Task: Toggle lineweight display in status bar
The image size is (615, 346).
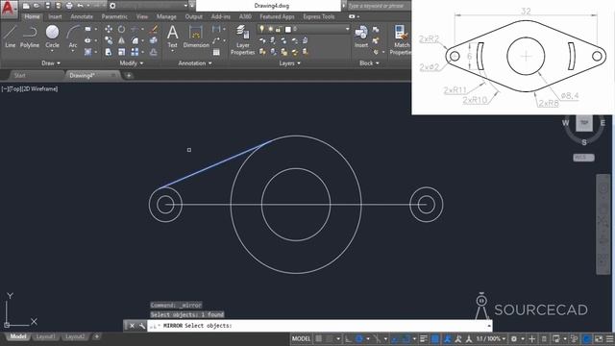Action: (x=423, y=338)
